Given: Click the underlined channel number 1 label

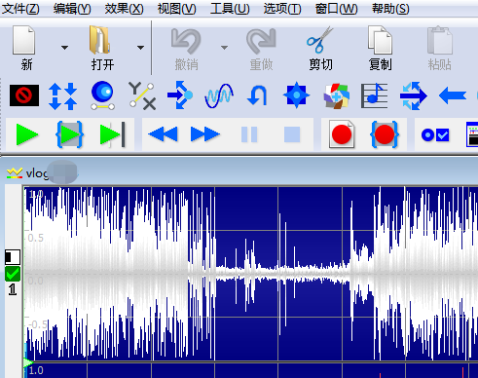Looking at the screenshot, I should (13, 289).
